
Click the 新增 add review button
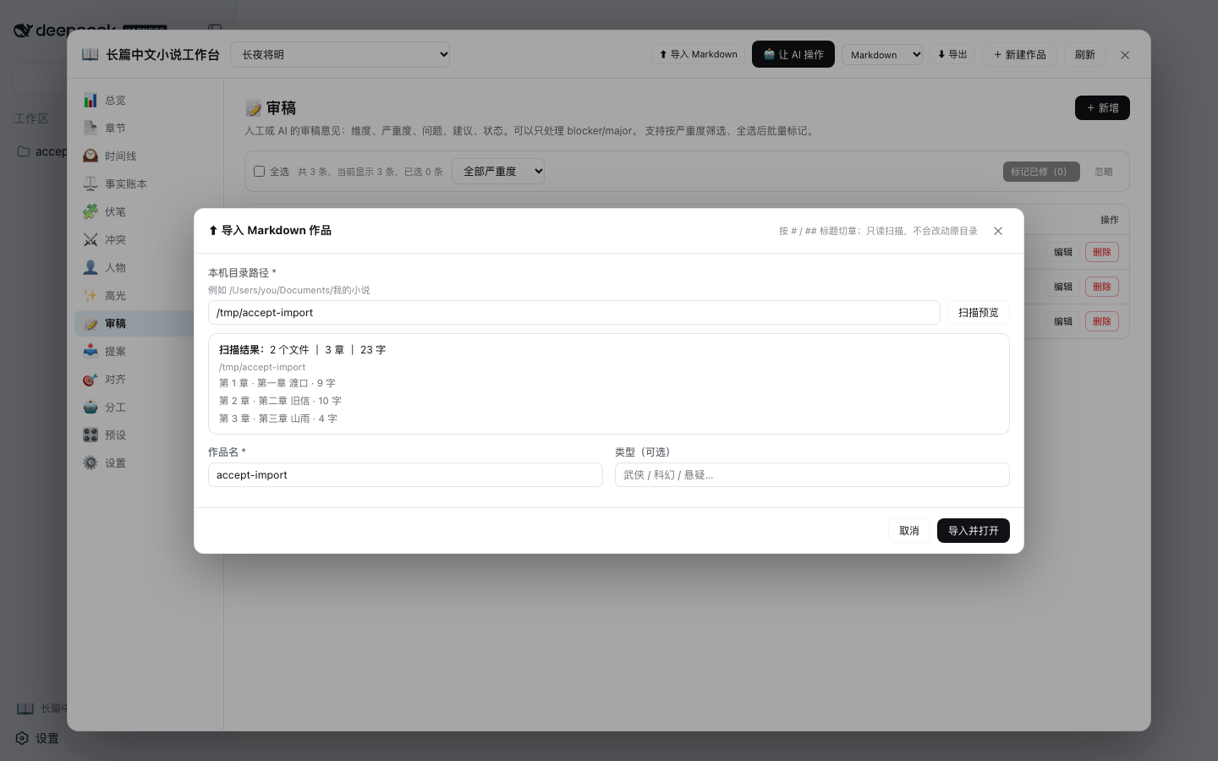click(1102, 107)
